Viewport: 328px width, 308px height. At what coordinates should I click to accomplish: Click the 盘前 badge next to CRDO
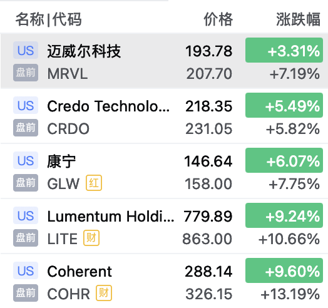click(26, 128)
